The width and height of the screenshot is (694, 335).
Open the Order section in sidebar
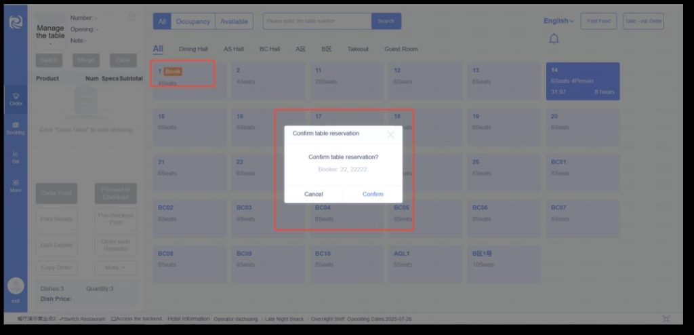coord(16,99)
